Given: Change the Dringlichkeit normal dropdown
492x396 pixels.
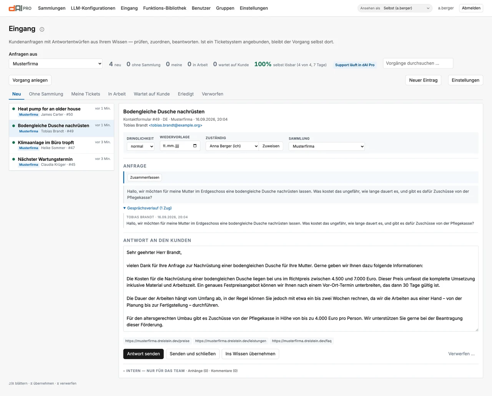Looking at the screenshot, I should [141, 146].
